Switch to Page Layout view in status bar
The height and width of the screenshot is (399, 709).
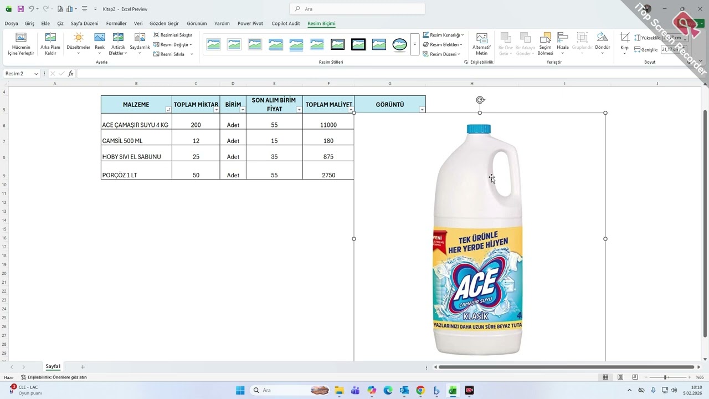tap(620, 377)
